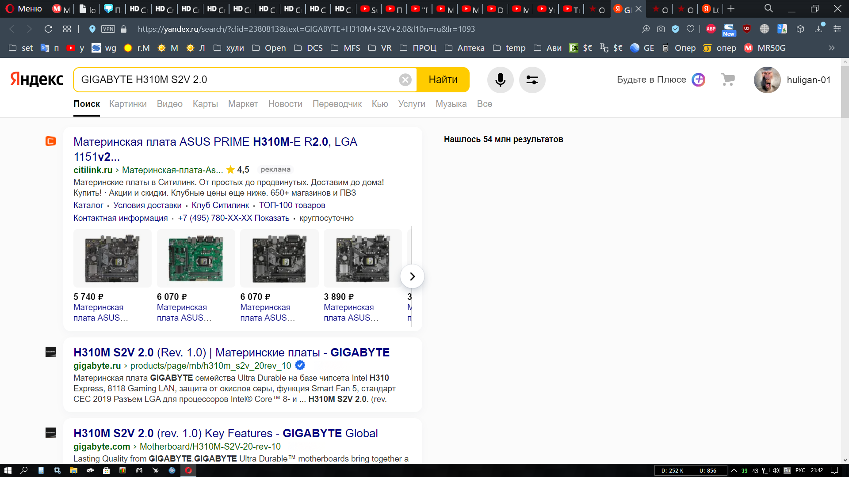Screen dimensions: 849x477
Task: Open gigabyte.ru H310M S2V 2.0 result
Action: pos(231,352)
